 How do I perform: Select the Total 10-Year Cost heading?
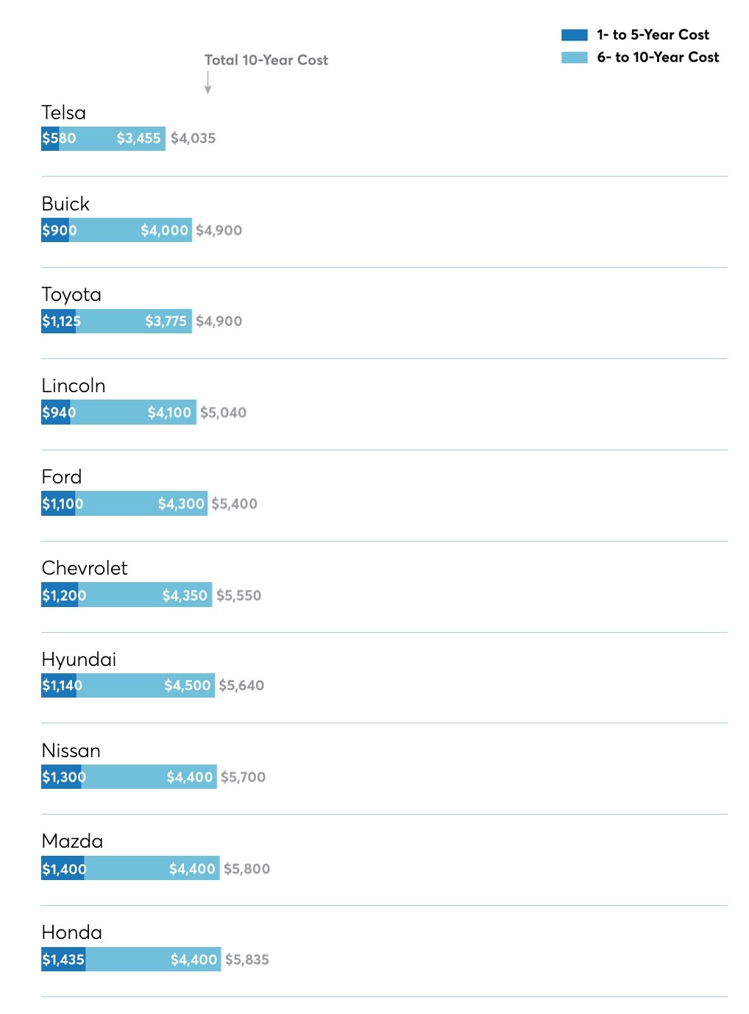[x=266, y=60]
